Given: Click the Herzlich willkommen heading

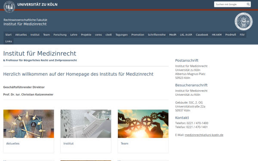Looking at the screenshot, I should click(78, 74).
